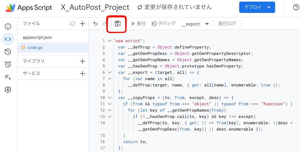Open the project history clock icon

click(x=8, y=52)
